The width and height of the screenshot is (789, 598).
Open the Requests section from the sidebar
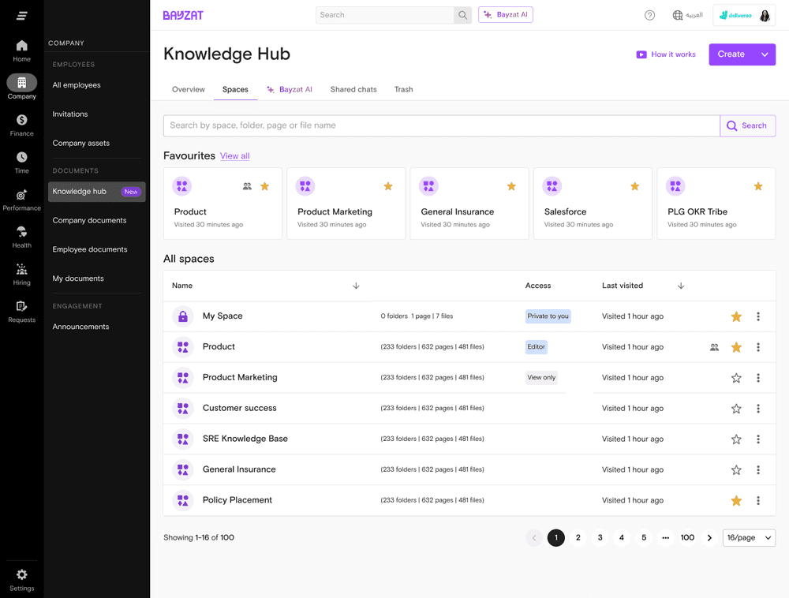(x=21, y=309)
